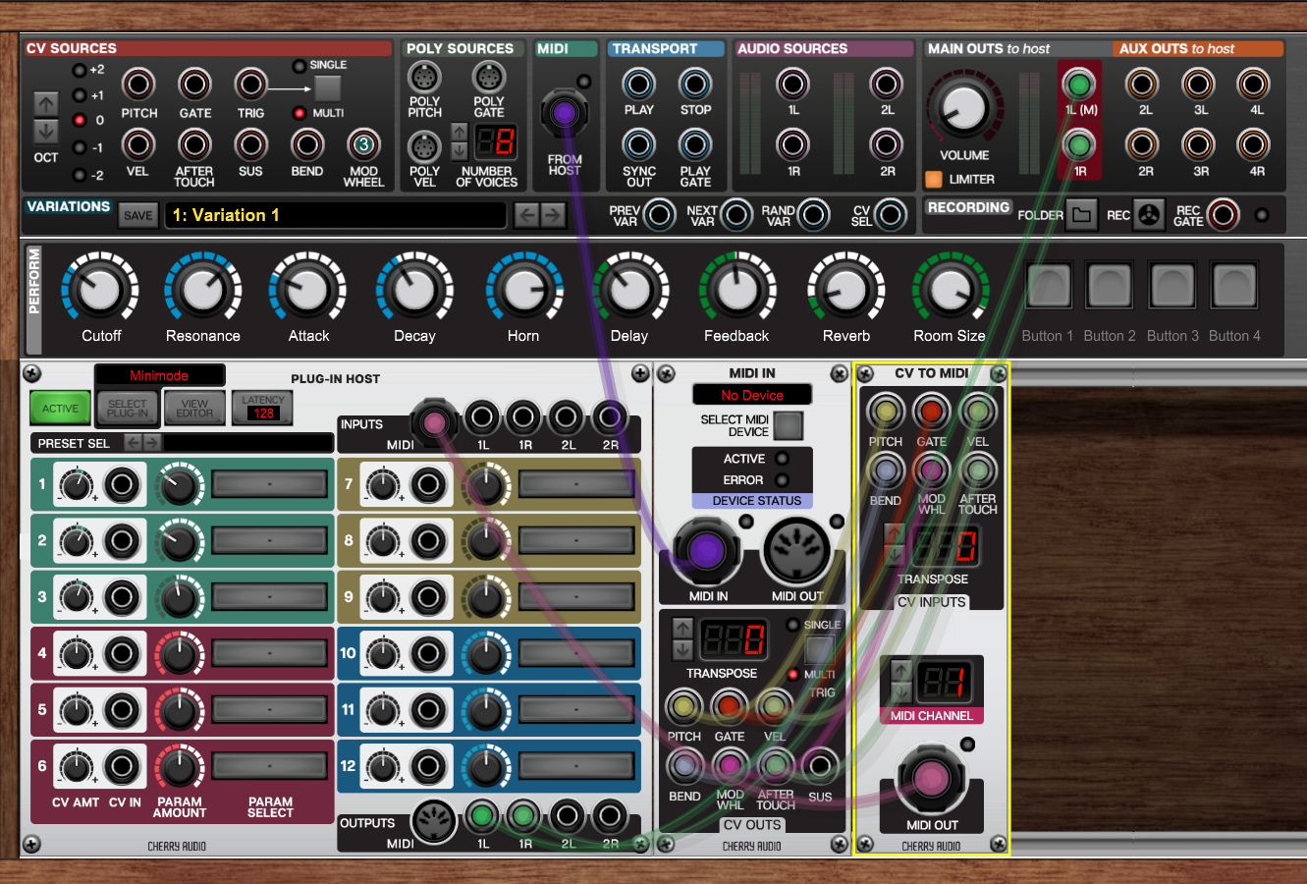This screenshot has height=884, width=1307.
Task: Click the MIDI OUT jack on CV TO MIDI
Action: click(x=930, y=779)
